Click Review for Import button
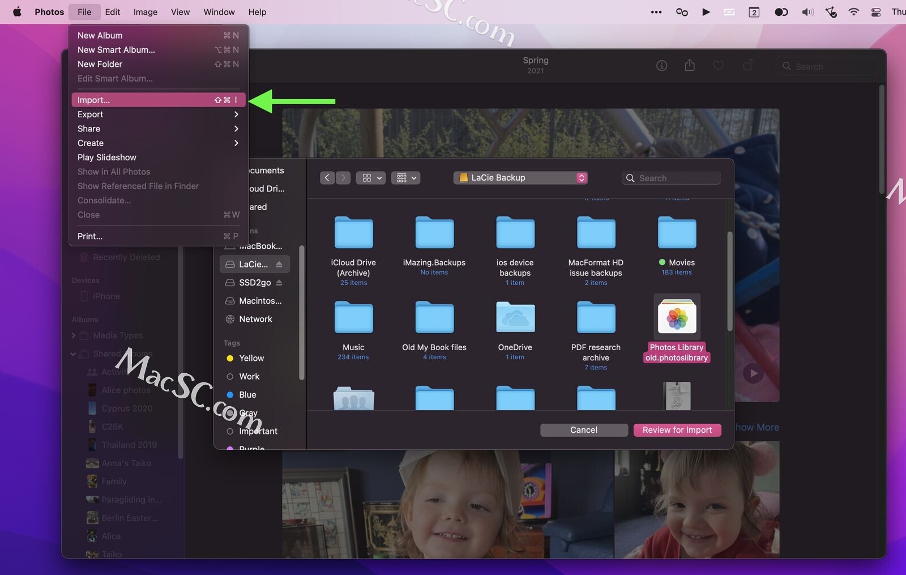906x575 pixels. [x=677, y=430]
